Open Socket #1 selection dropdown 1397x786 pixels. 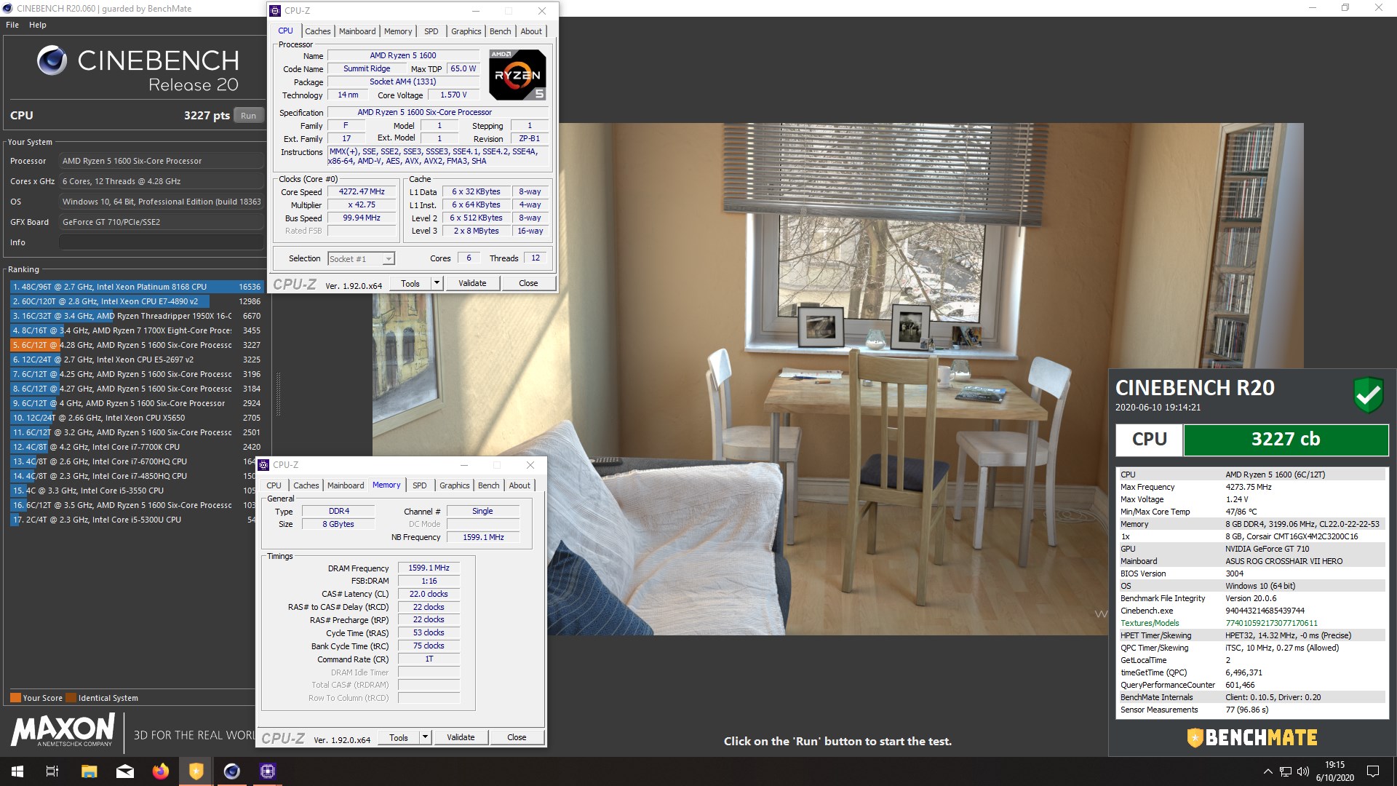[x=361, y=259]
